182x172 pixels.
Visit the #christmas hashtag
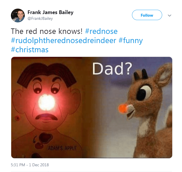point(30,50)
